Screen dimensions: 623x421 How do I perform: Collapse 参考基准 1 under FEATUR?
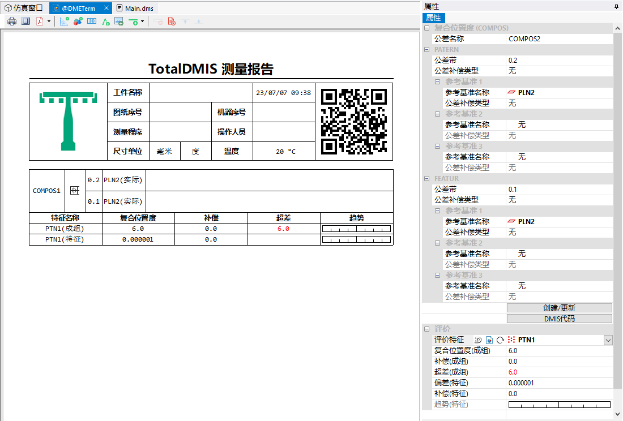tap(437, 211)
